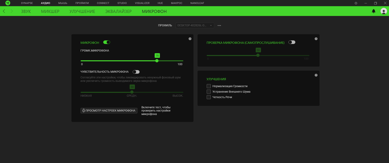Check Устранение Внешнего Шума

point(209,92)
